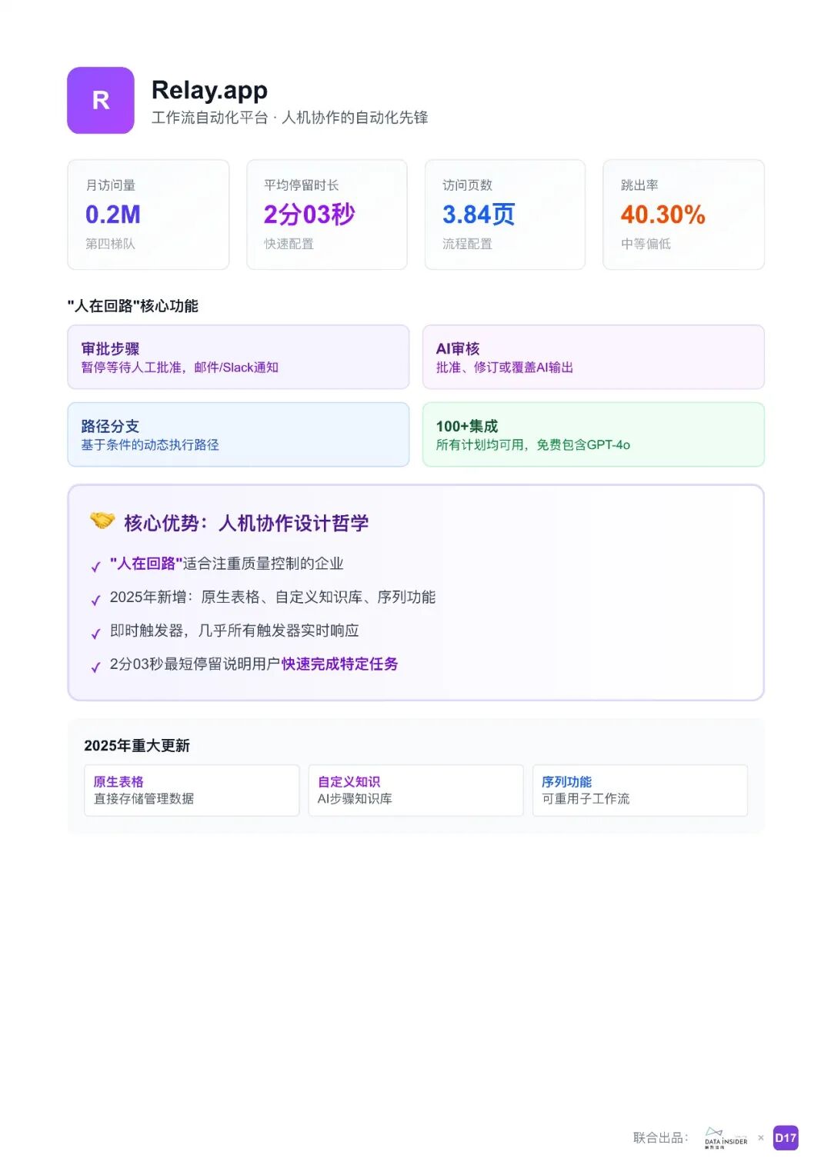The height and width of the screenshot is (1175, 831).
Task: Click heading 核心优势：人机协作设计哲学
Action: pyautogui.click(x=246, y=523)
